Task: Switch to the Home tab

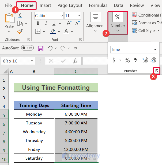Action: (27, 5)
